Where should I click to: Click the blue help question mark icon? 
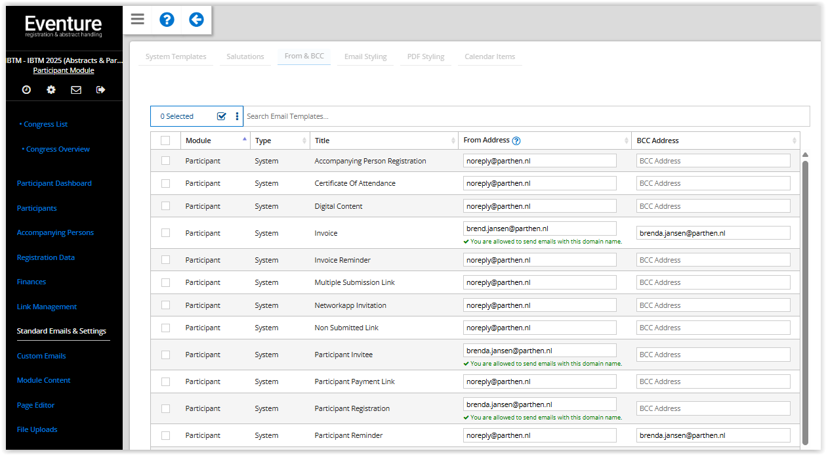pyautogui.click(x=167, y=20)
